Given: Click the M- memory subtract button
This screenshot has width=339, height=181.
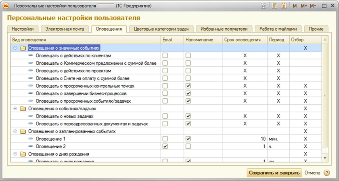Looking at the screenshot, I should (x=313, y=6).
